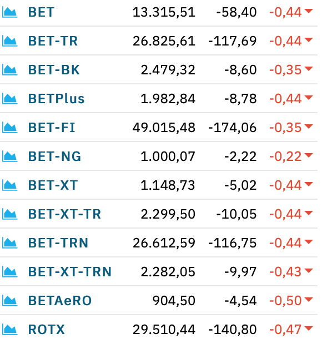Image resolution: width=322 pixels, height=344 pixels.
Task: Click the chart icon for BET-BK
Action: coord(9,70)
